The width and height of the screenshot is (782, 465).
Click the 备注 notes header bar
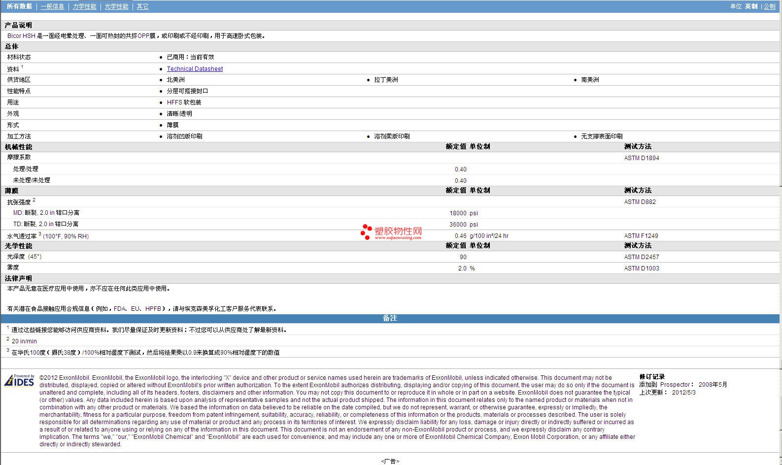coord(390,318)
